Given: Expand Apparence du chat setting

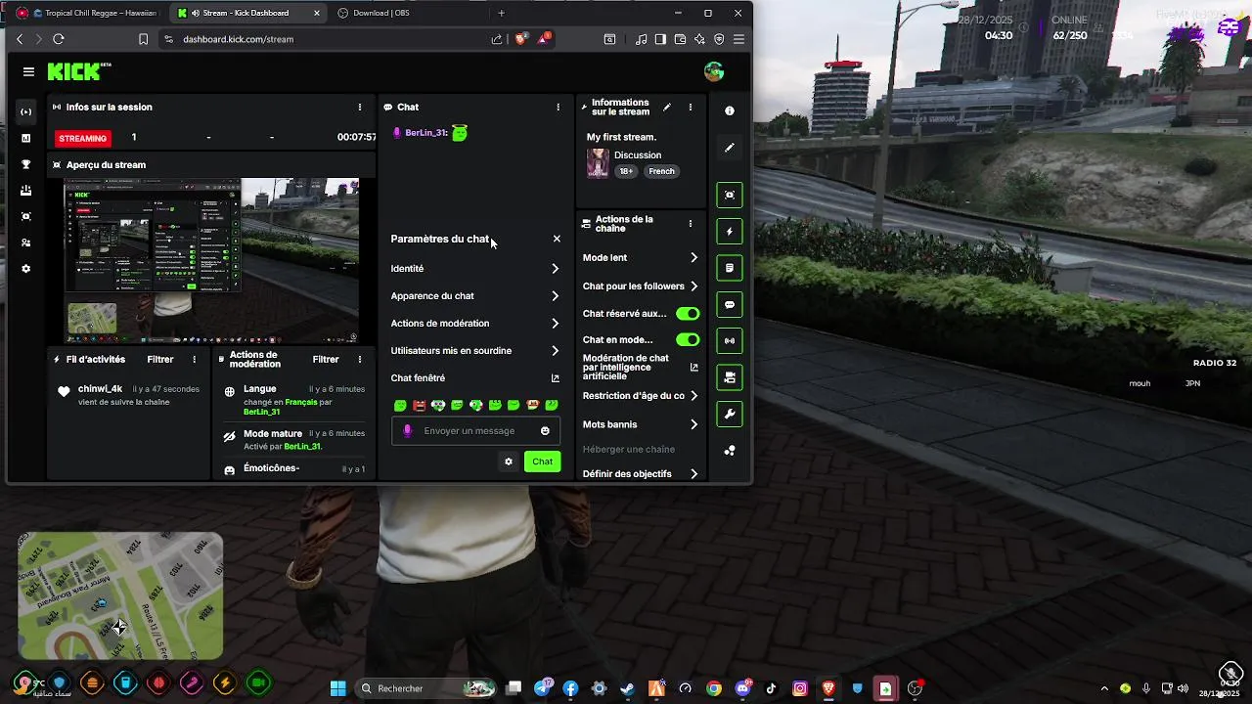Looking at the screenshot, I should tap(475, 296).
